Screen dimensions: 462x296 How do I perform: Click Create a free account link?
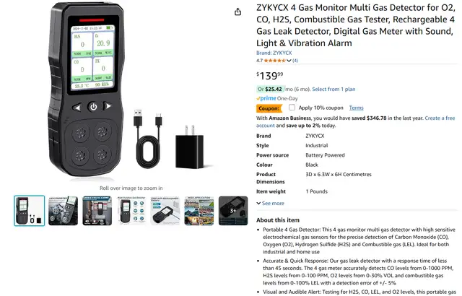coord(355,121)
